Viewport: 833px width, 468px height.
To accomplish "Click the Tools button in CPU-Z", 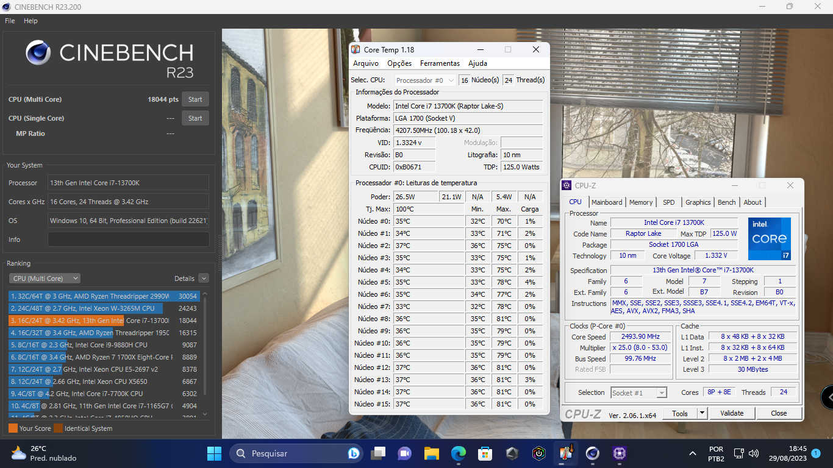I will [680, 413].
